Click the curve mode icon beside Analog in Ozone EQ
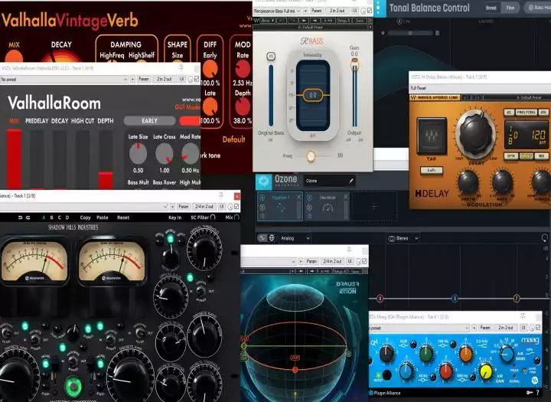Screen dimensions: 551x402 [x=262, y=238]
